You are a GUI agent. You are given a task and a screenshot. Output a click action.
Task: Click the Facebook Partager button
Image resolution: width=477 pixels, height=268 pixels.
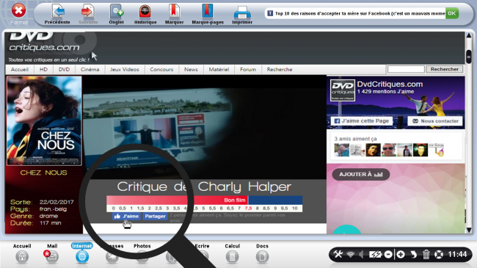155,216
